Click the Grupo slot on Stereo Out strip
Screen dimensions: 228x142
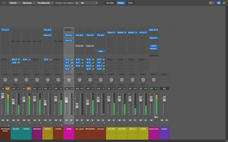(154, 74)
